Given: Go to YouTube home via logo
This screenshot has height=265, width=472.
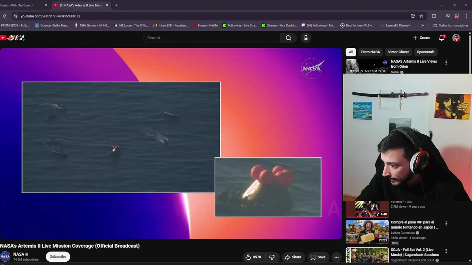Looking at the screenshot, I should coord(12,38).
